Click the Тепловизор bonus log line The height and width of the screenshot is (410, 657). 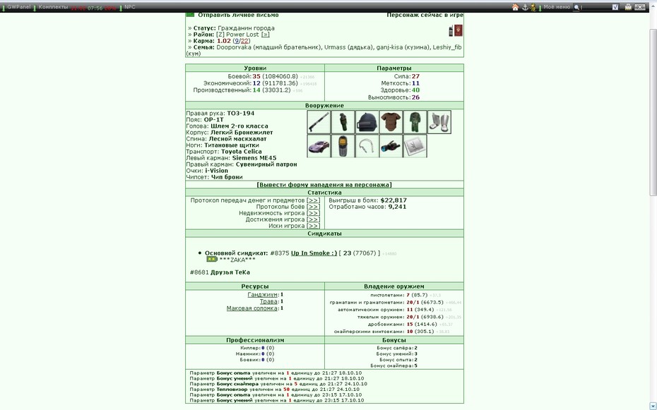[276, 390]
